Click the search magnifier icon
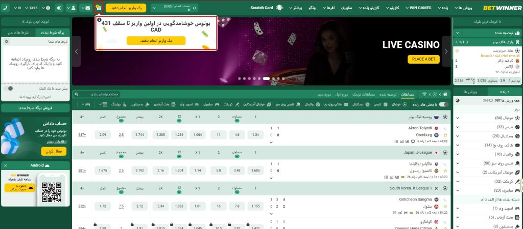This screenshot has height=229, width=523. (x=76, y=94)
